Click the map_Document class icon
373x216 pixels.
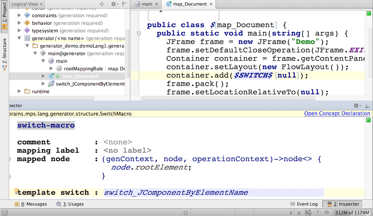click(51, 76)
